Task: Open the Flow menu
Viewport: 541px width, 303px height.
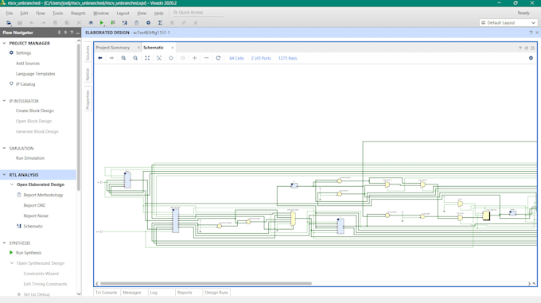Action: (41, 13)
